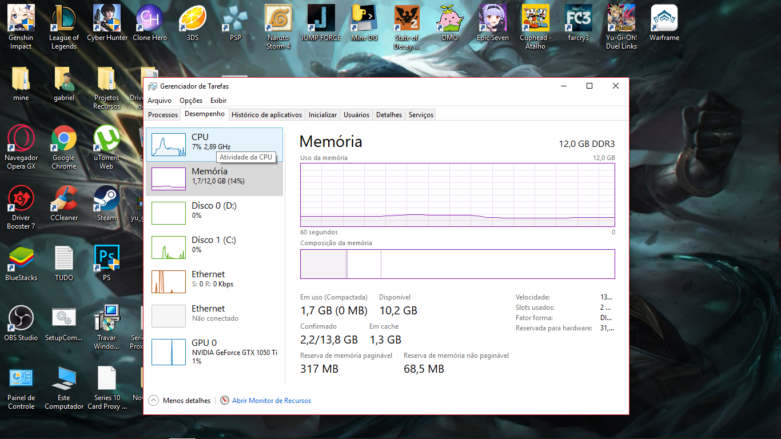Select the DMO desktop icon
The height and width of the screenshot is (439, 781).
click(450, 23)
